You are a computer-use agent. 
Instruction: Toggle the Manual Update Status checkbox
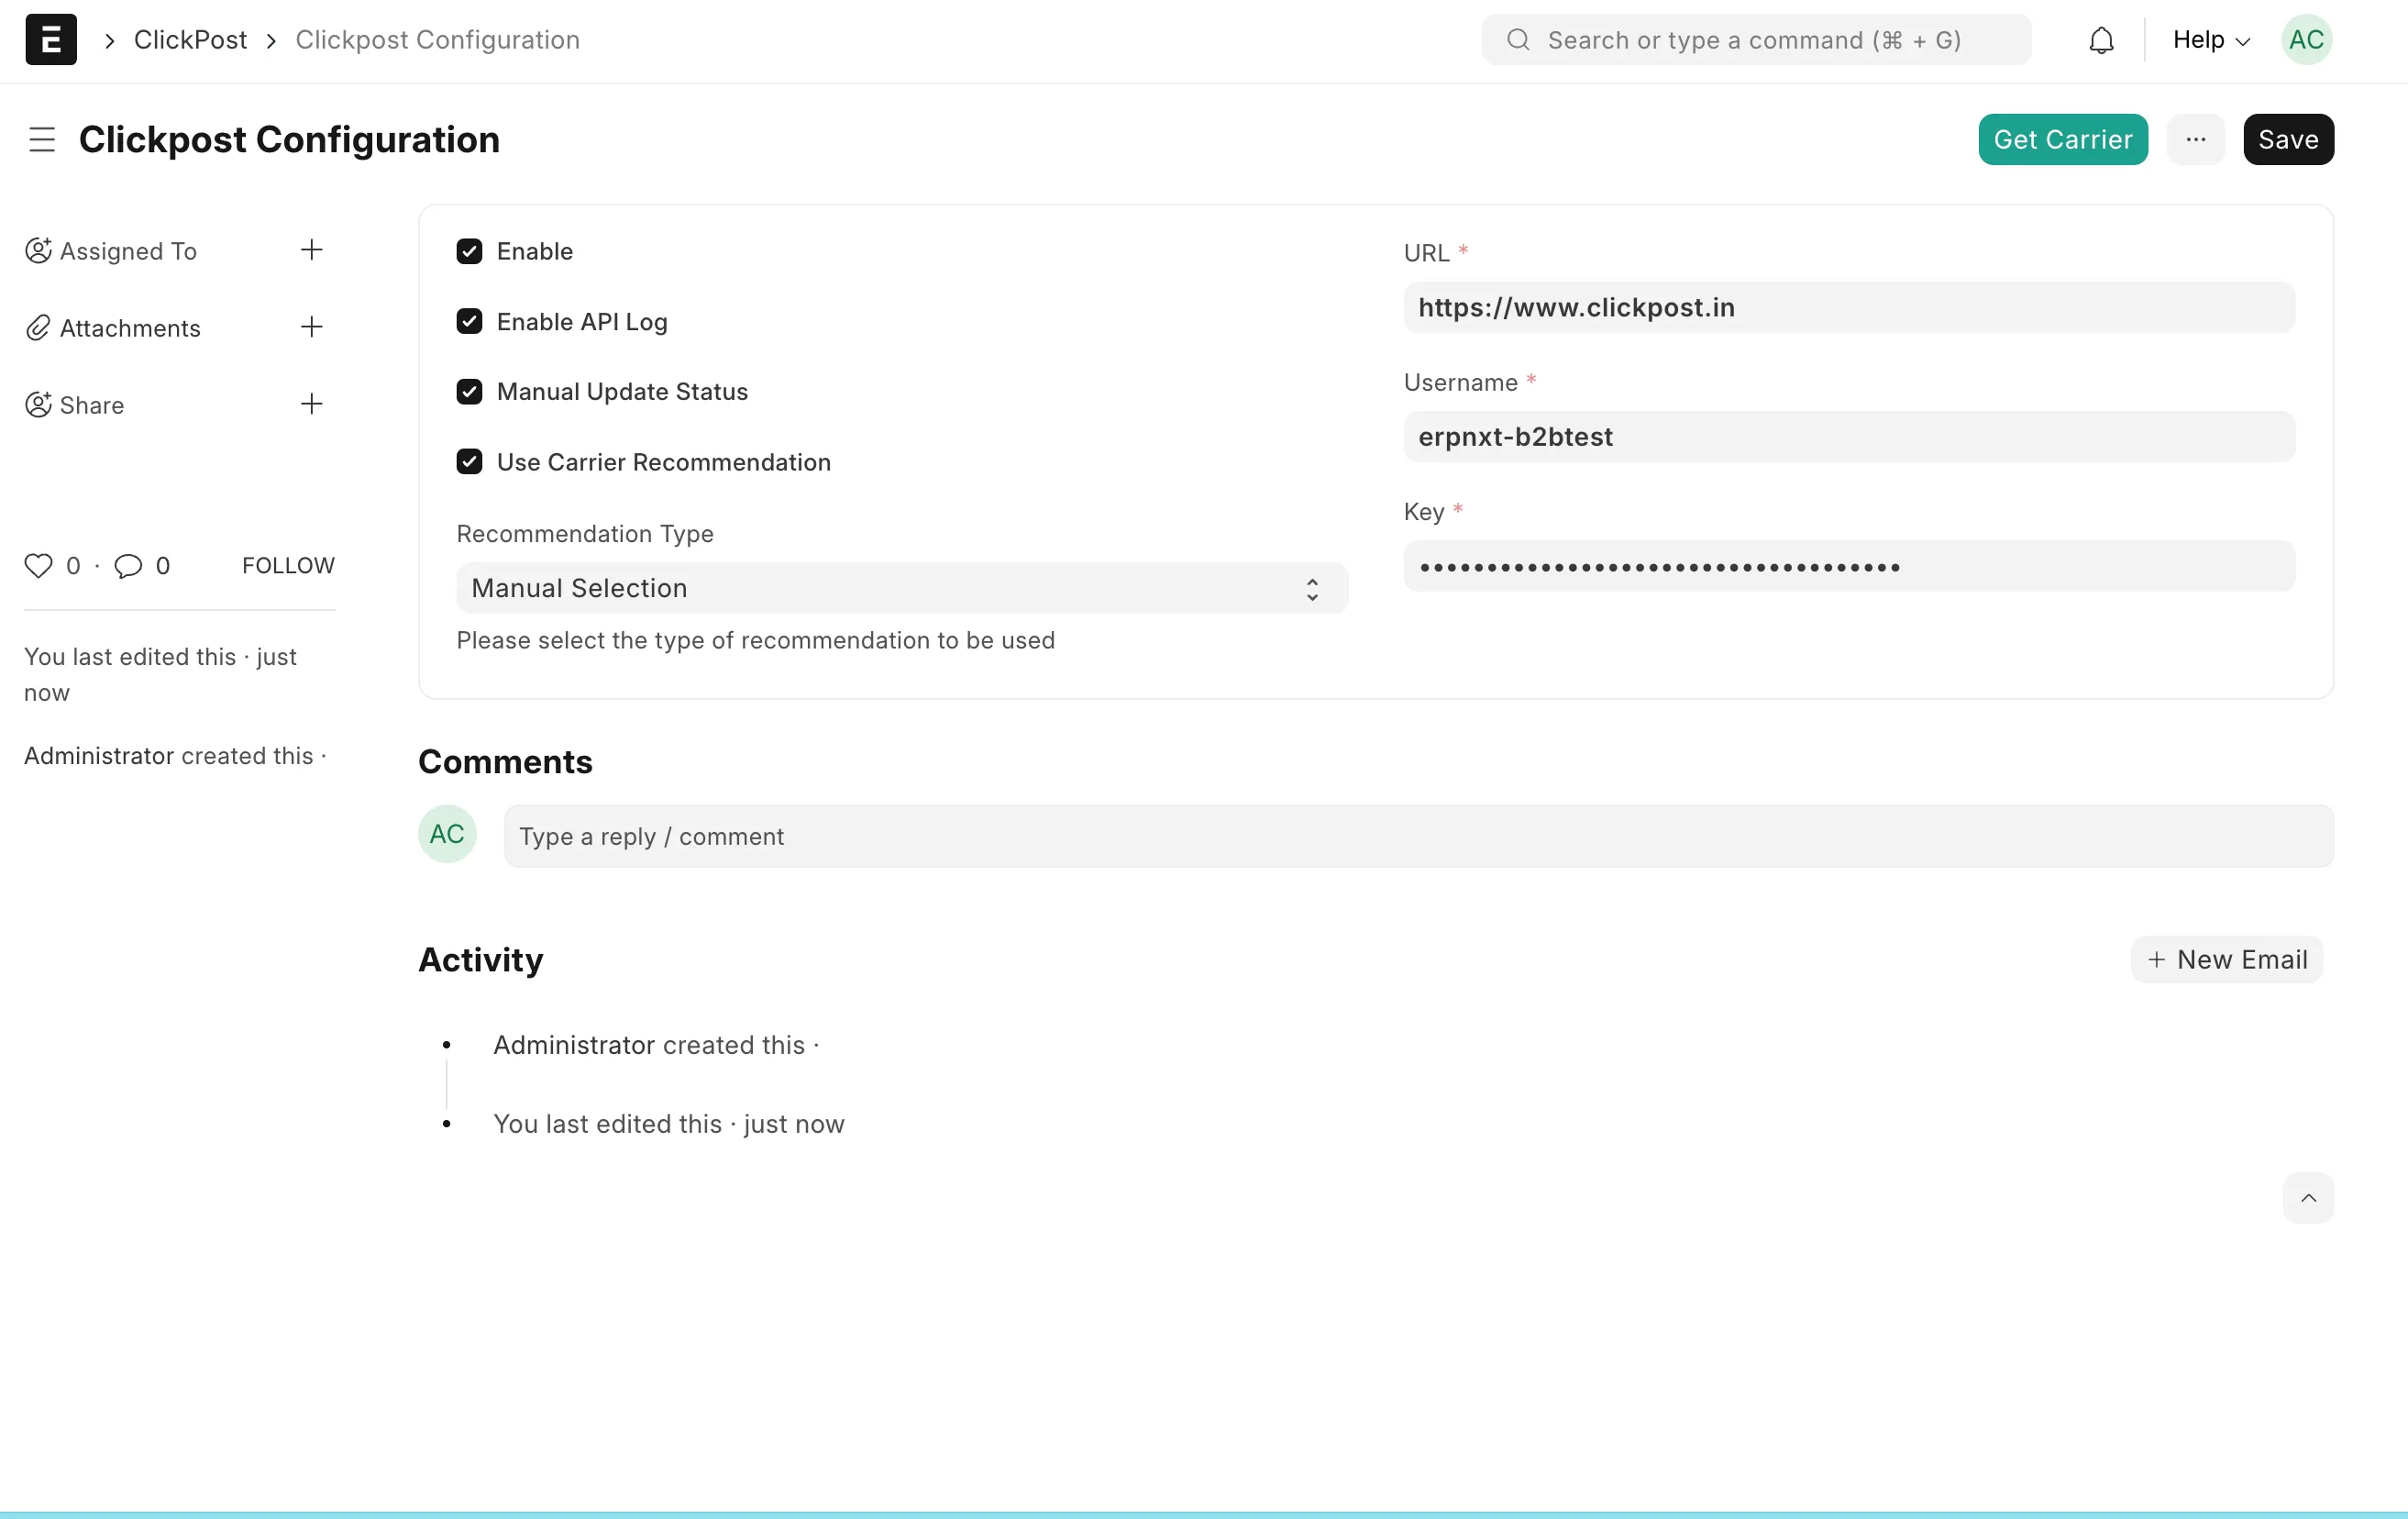click(469, 391)
